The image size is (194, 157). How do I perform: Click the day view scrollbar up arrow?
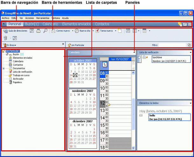tap(133, 73)
